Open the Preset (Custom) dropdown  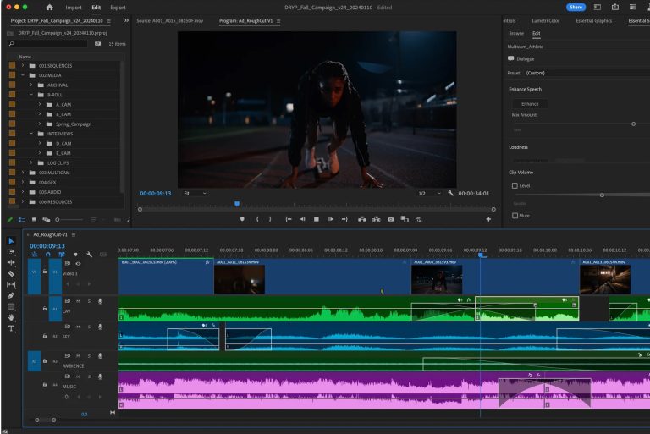pos(587,73)
